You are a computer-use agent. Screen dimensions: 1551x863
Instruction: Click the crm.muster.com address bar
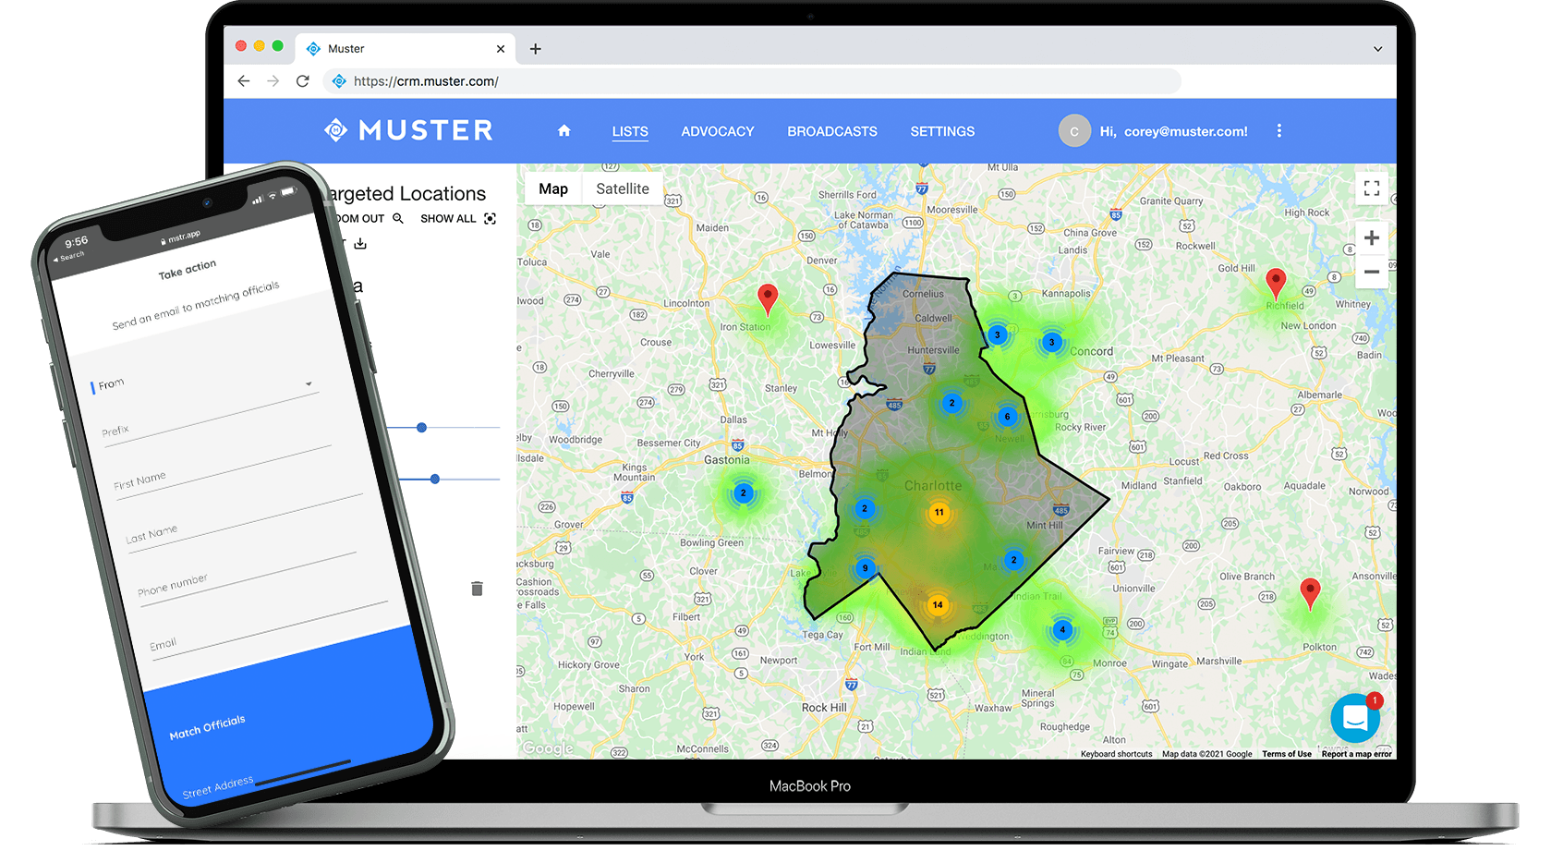click(x=752, y=81)
